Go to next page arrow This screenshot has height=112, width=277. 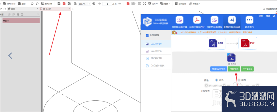click(x=120, y=4)
